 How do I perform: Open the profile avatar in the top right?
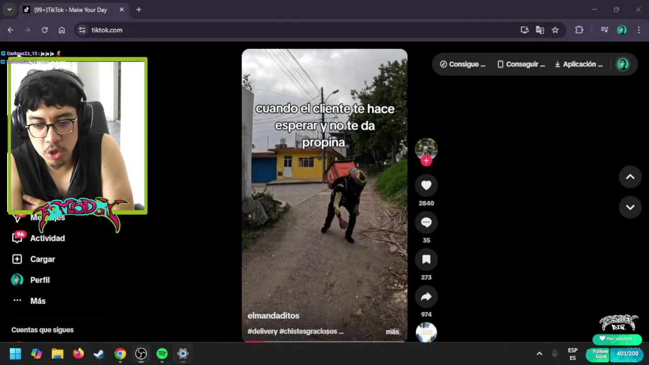tap(623, 64)
